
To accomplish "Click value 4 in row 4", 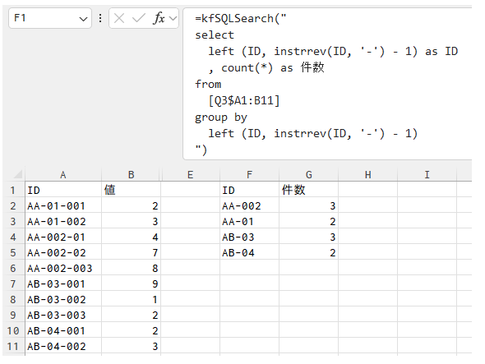I will (132, 237).
